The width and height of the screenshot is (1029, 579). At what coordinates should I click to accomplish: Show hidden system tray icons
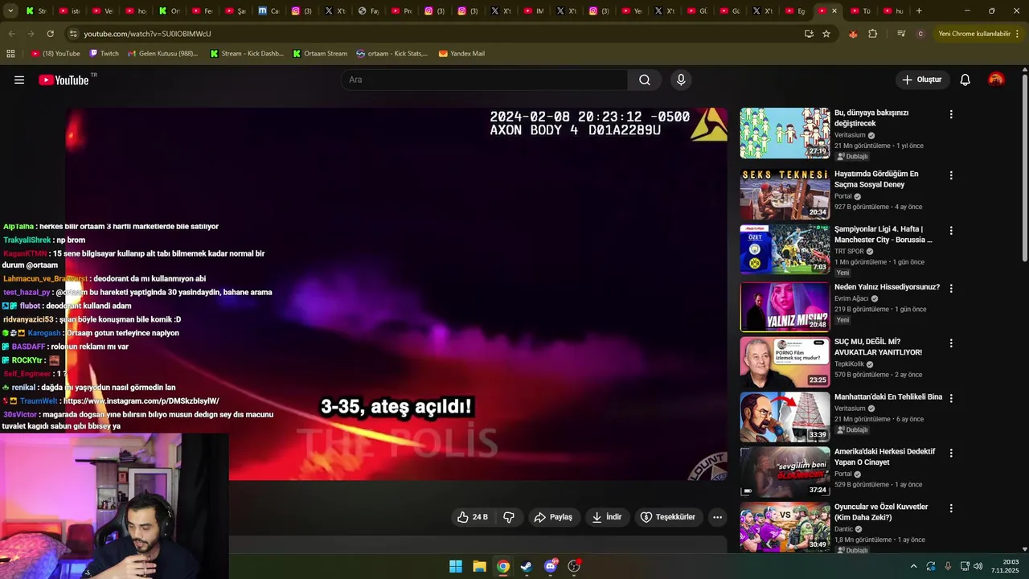tap(913, 566)
